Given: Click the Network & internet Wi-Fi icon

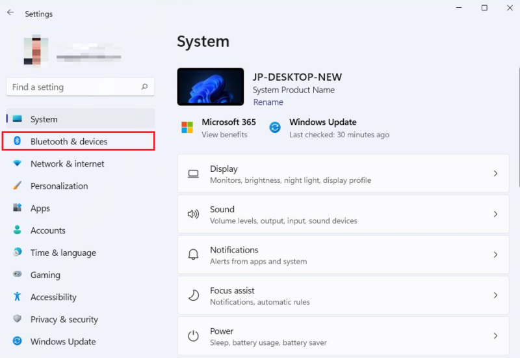Looking at the screenshot, I should point(18,163).
